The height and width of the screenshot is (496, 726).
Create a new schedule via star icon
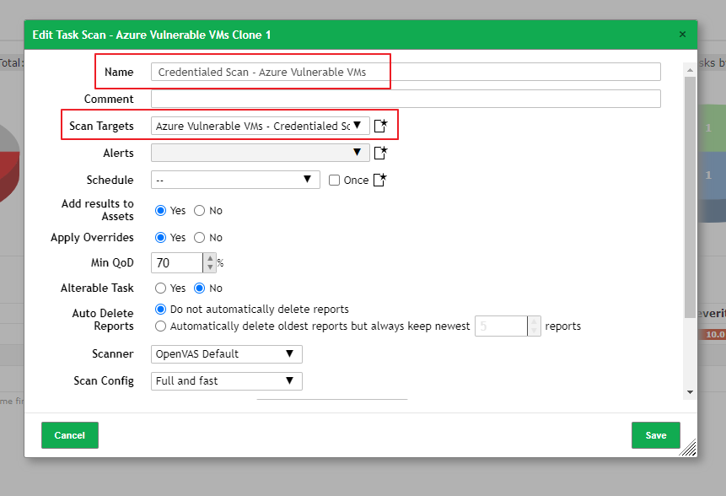click(379, 180)
